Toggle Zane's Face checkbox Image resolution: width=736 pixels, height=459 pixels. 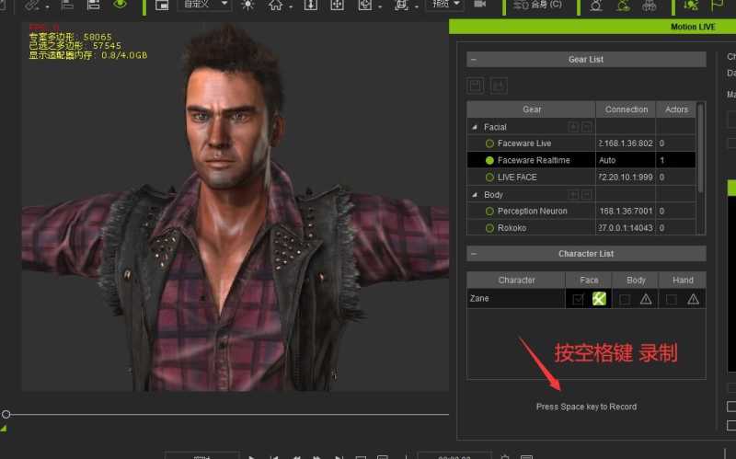pos(578,299)
